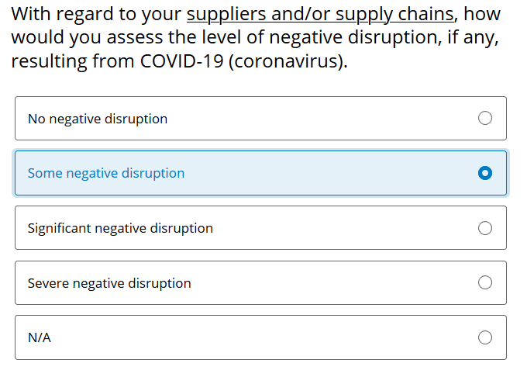Choose the 'Significant negative disruption' radio circle

coord(485,228)
